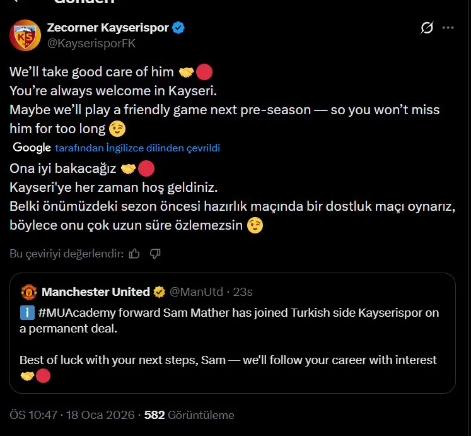
Task: Open Manchester United account name
Action: (x=95, y=292)
